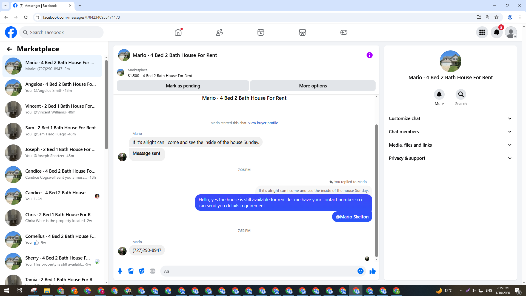This screenshot has width=526, height=296.
Task: Open the sticker picker icon
Action: tap(142, 271)
